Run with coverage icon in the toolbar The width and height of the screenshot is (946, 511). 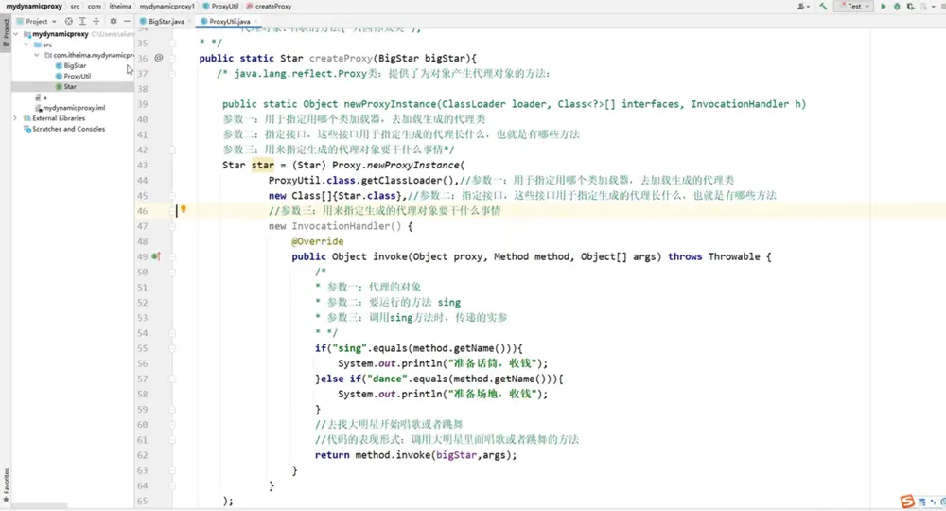coord(910,6)
